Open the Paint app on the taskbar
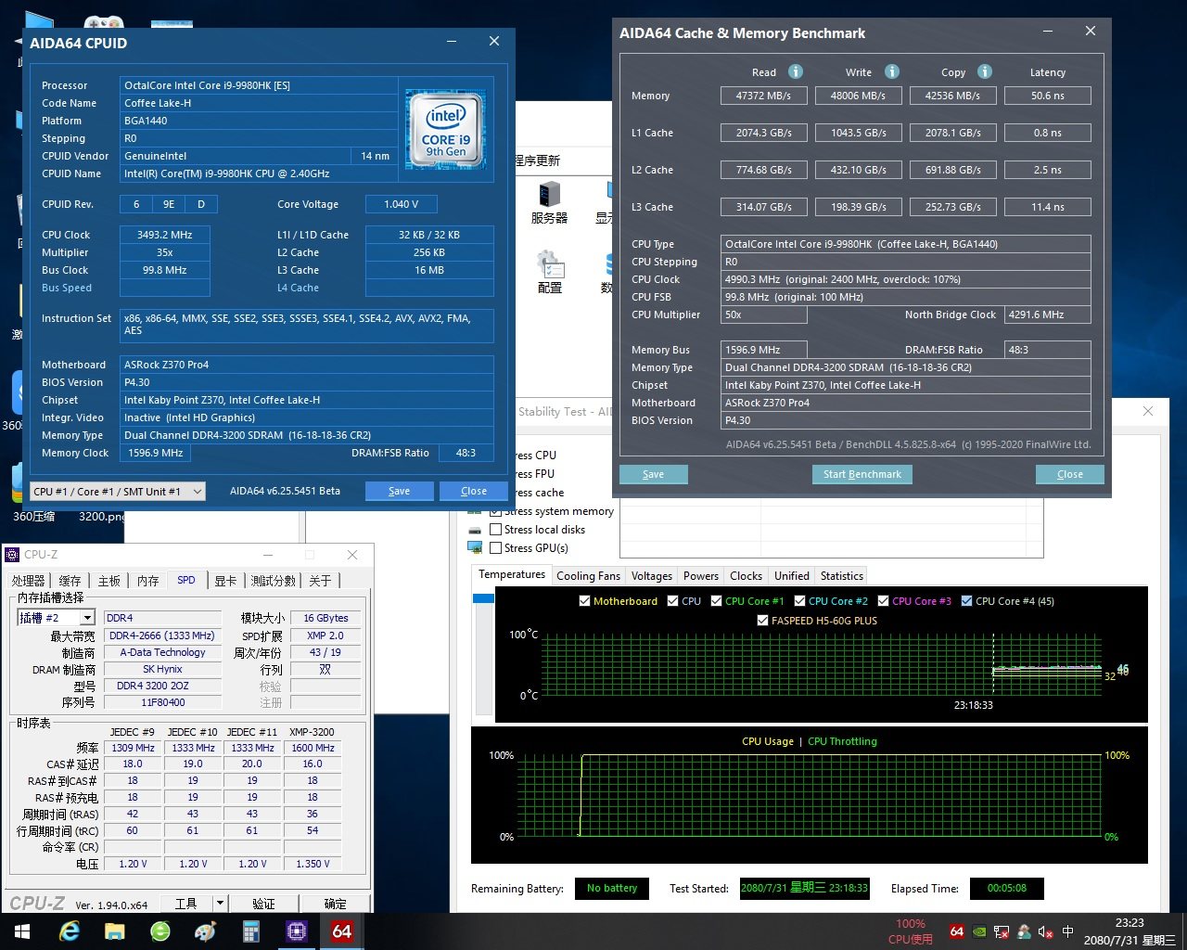The image size is (1187, 950). click(206, 931)
